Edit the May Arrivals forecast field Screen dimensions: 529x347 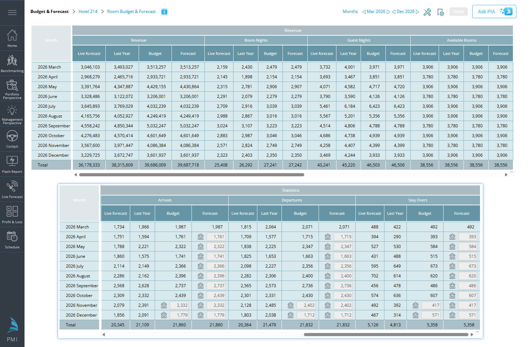[x=216, y=247]
